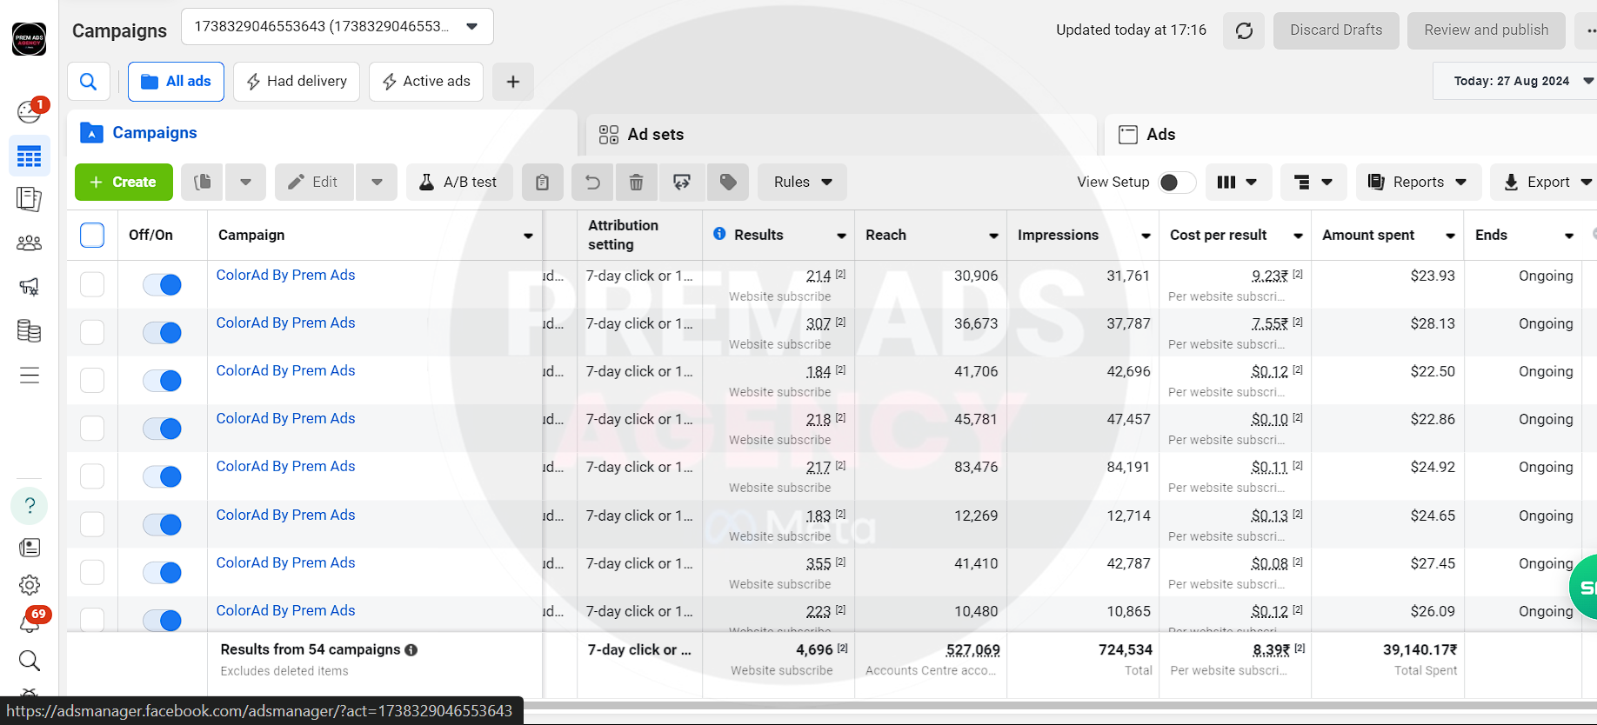Open the audiences people icon
The image size is (1597, 725).
[29, 243]
